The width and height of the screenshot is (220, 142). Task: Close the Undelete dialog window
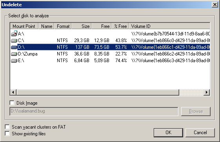(x=215, y=5)
